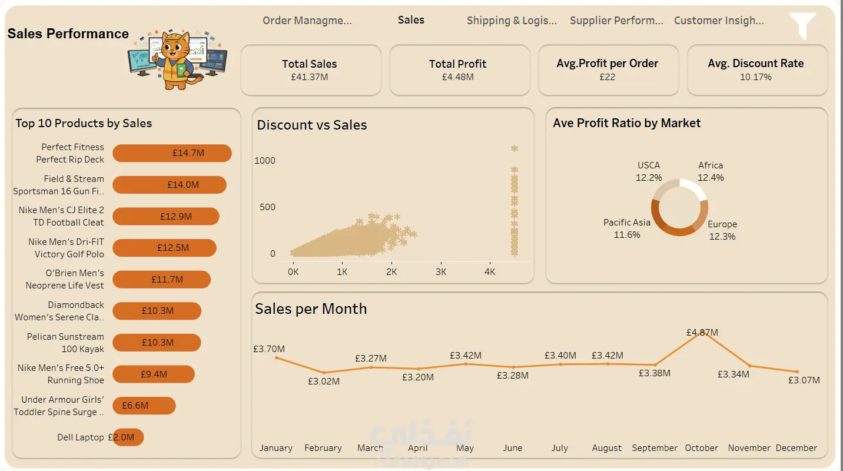Select the Avg. Profit per Order card
843x471 pixels.
pos(608,70)
